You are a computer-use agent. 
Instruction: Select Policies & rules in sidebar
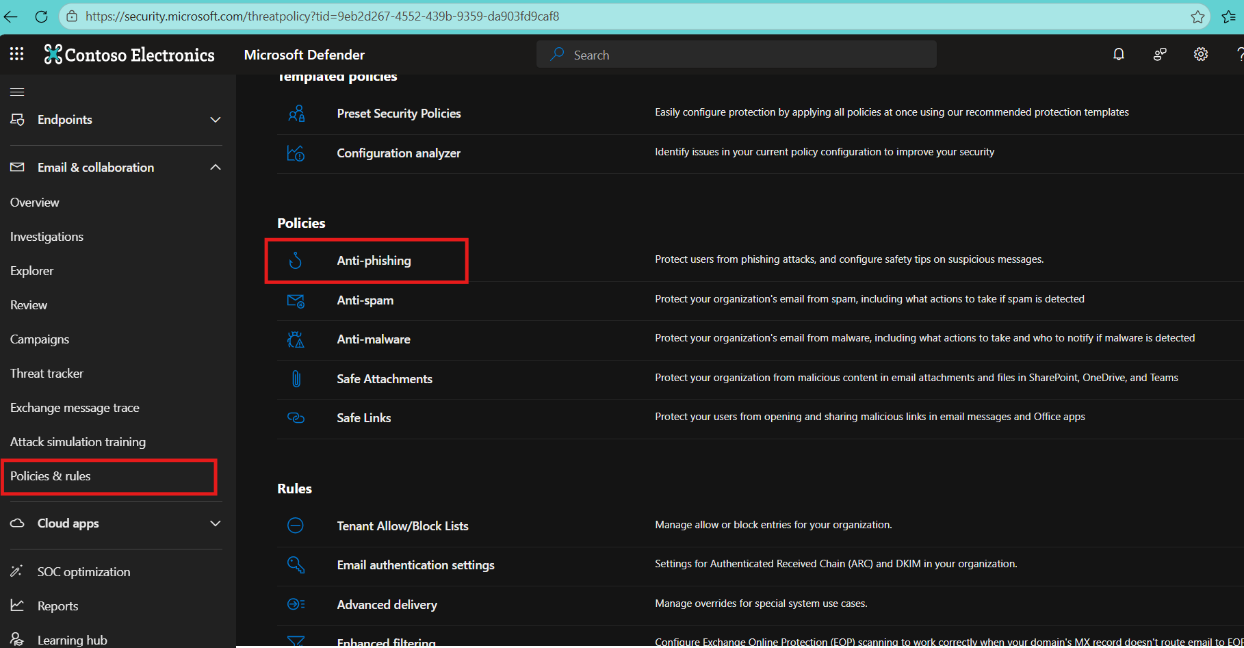50,476
